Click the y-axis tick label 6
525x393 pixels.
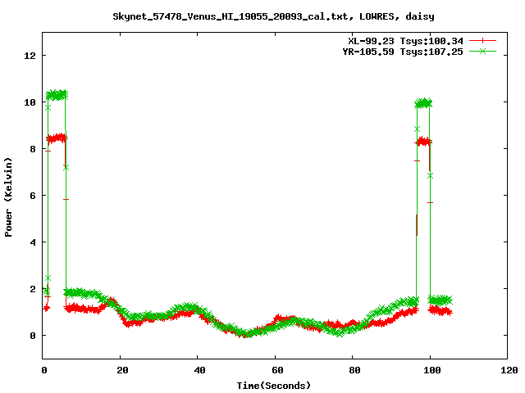click(x=33, y=196)
